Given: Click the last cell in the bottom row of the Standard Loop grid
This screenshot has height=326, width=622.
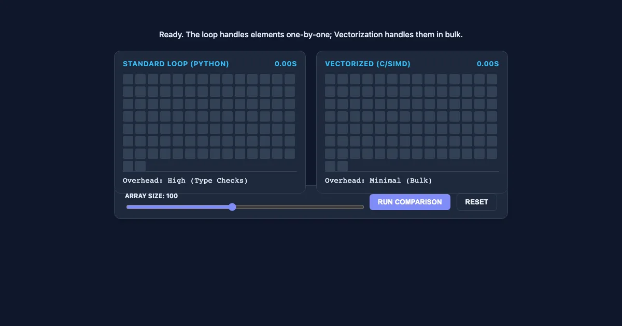Looking at the screenshot, I should [140, 166].
